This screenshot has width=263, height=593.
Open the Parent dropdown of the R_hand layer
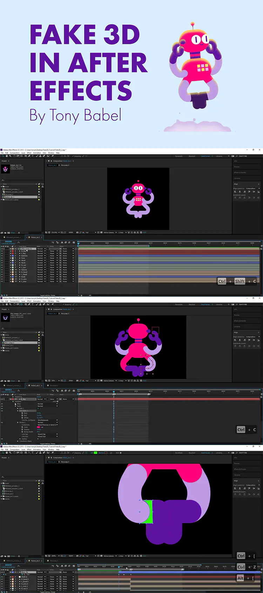(68, 272)
